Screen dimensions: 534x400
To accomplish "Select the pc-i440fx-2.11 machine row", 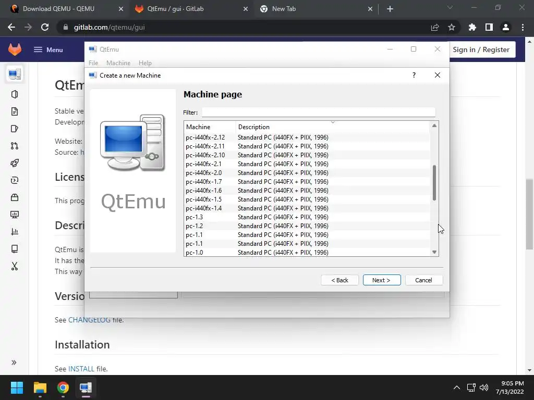I will [307, 146].
